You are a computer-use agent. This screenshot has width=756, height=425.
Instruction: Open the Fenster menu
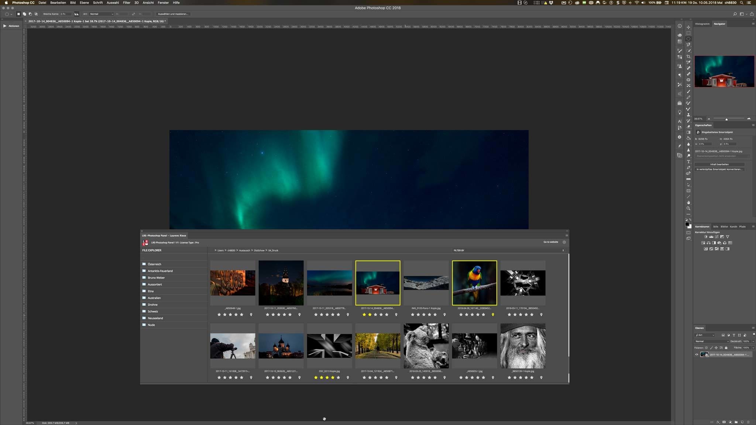(x=163, y=3)
